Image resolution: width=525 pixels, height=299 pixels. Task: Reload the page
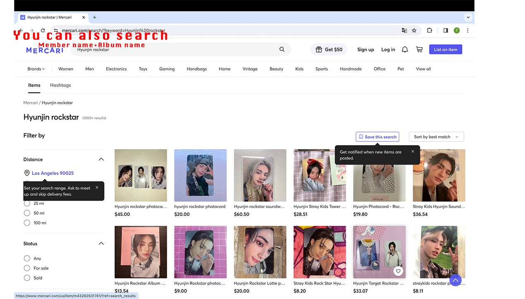pyautogui.click(x=43, y=31)
